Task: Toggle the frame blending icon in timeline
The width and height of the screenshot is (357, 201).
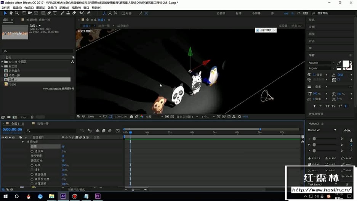Action: pyautogui.click(x=104, y=130)
